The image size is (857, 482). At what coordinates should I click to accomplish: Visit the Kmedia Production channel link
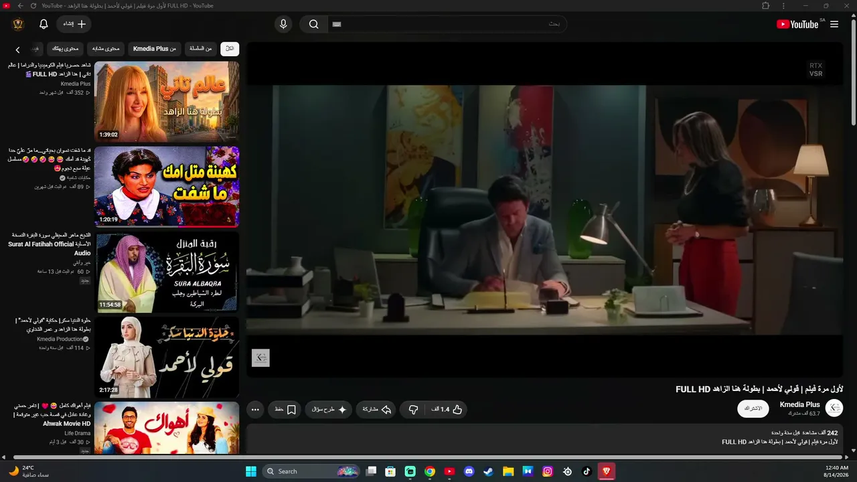(60, 339)
